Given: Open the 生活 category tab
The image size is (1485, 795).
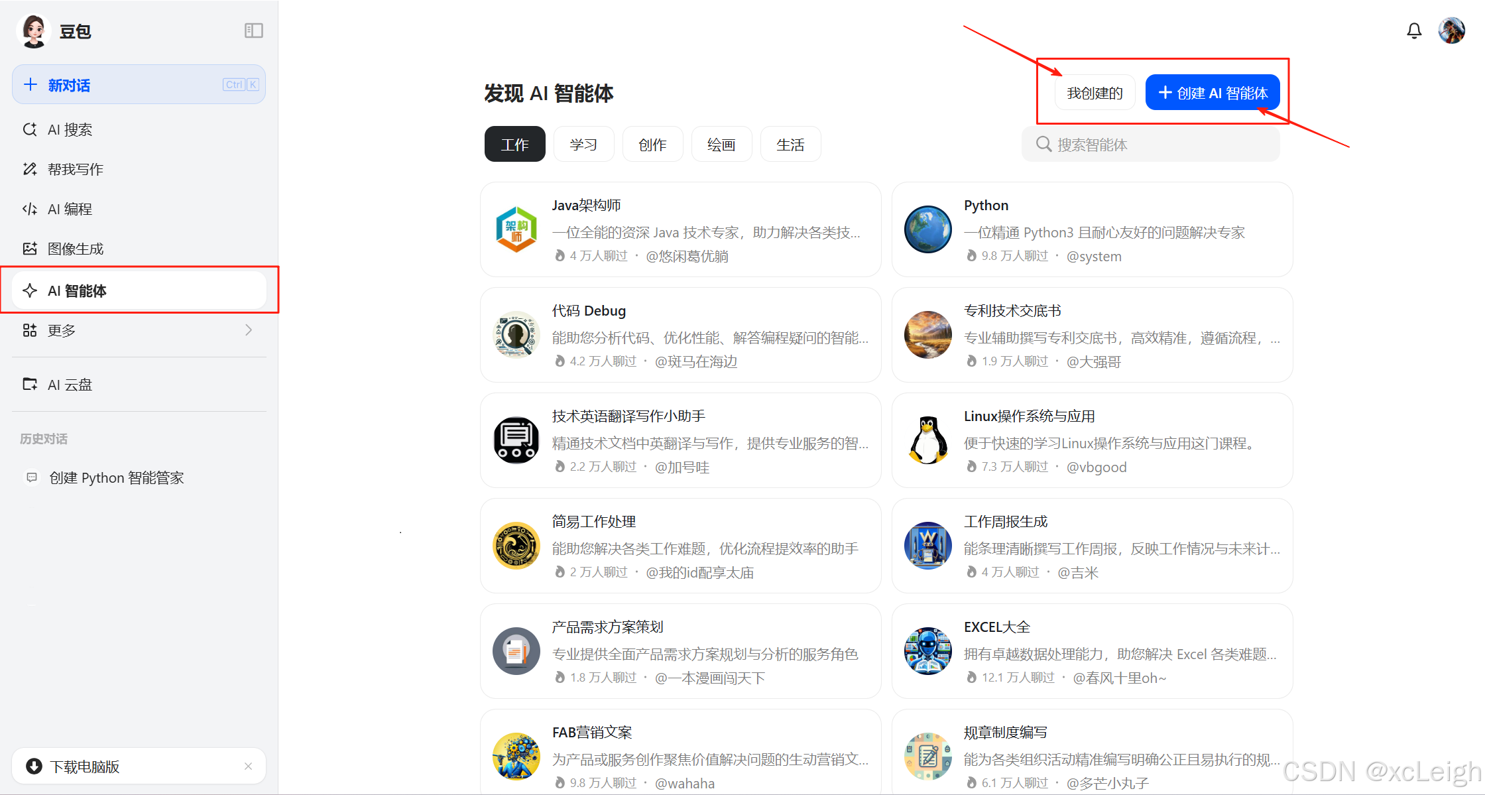Looking at the screenshot, I should point(790,144).
